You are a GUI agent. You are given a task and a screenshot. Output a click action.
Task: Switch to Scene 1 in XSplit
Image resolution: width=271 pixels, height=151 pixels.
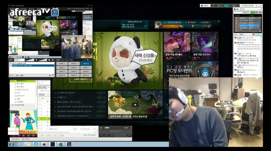pos(62,64)
